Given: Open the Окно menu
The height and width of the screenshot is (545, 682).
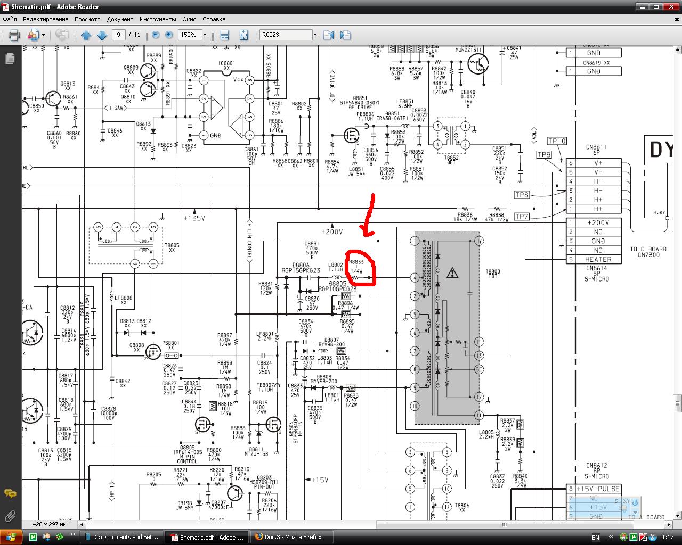Looking at the screenshot, I should click(x=189, y=19).
